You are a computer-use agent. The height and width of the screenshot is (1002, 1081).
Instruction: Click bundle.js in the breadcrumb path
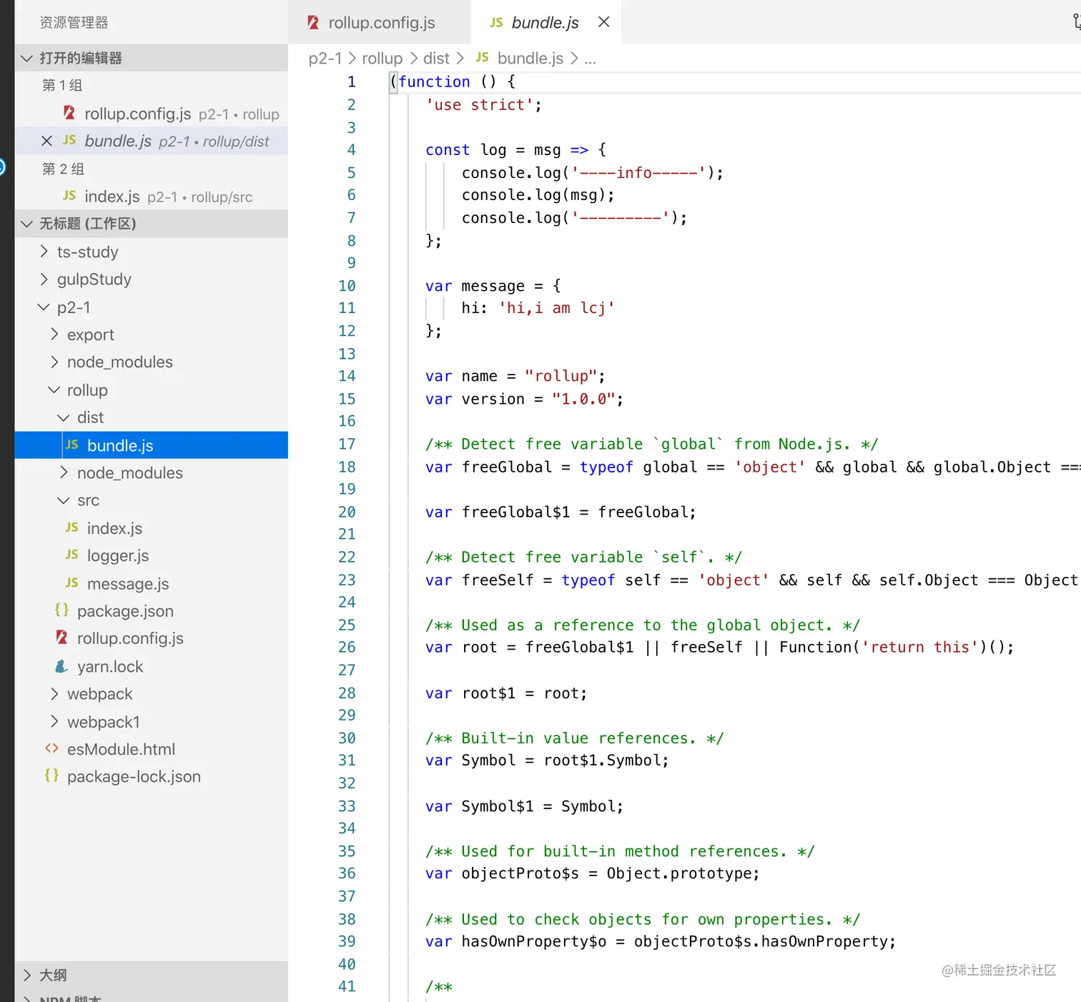point(530,58)
